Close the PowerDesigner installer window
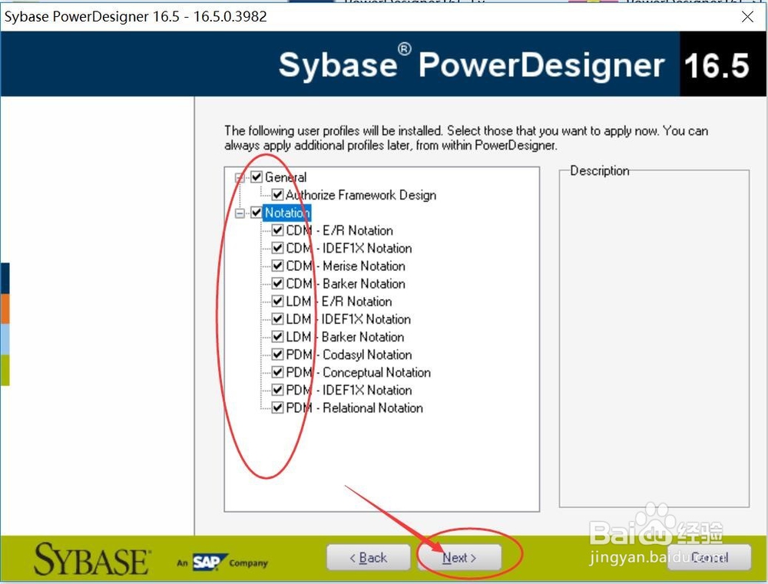The image size is (768, 584). pos(747,17)
